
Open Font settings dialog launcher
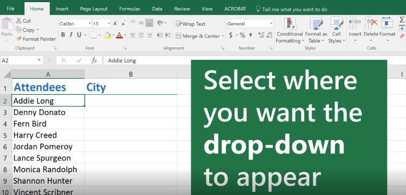[125, 48]
